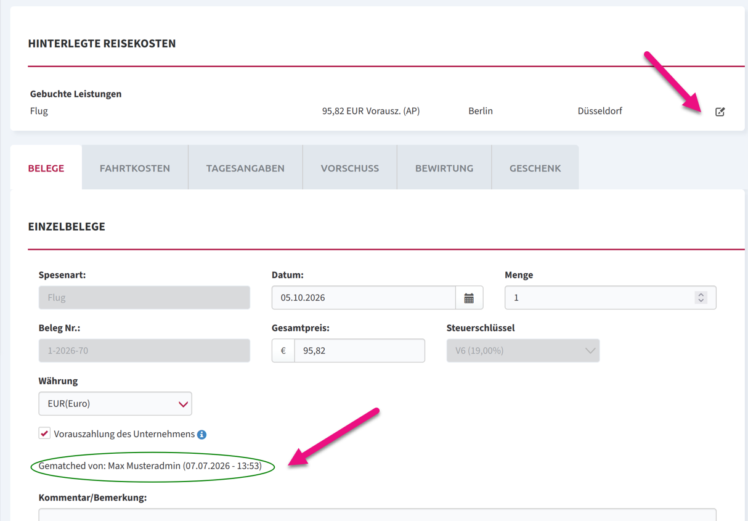Open the Steuerschlüssel V6 dropdown
The image size is (748, 521).
(523, 351)
